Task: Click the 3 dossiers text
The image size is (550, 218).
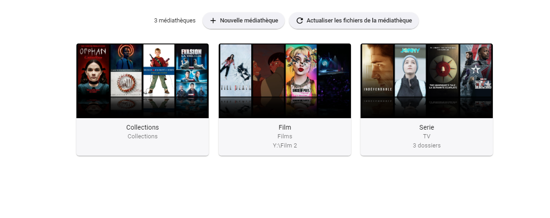Action: coord(426,146)
